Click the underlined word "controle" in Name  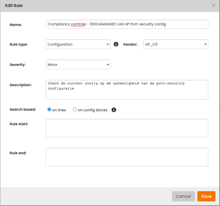(78, 24)
